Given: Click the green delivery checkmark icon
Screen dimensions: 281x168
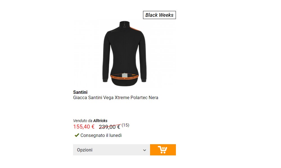Looking at the screenshot, I should pos(77,135).
